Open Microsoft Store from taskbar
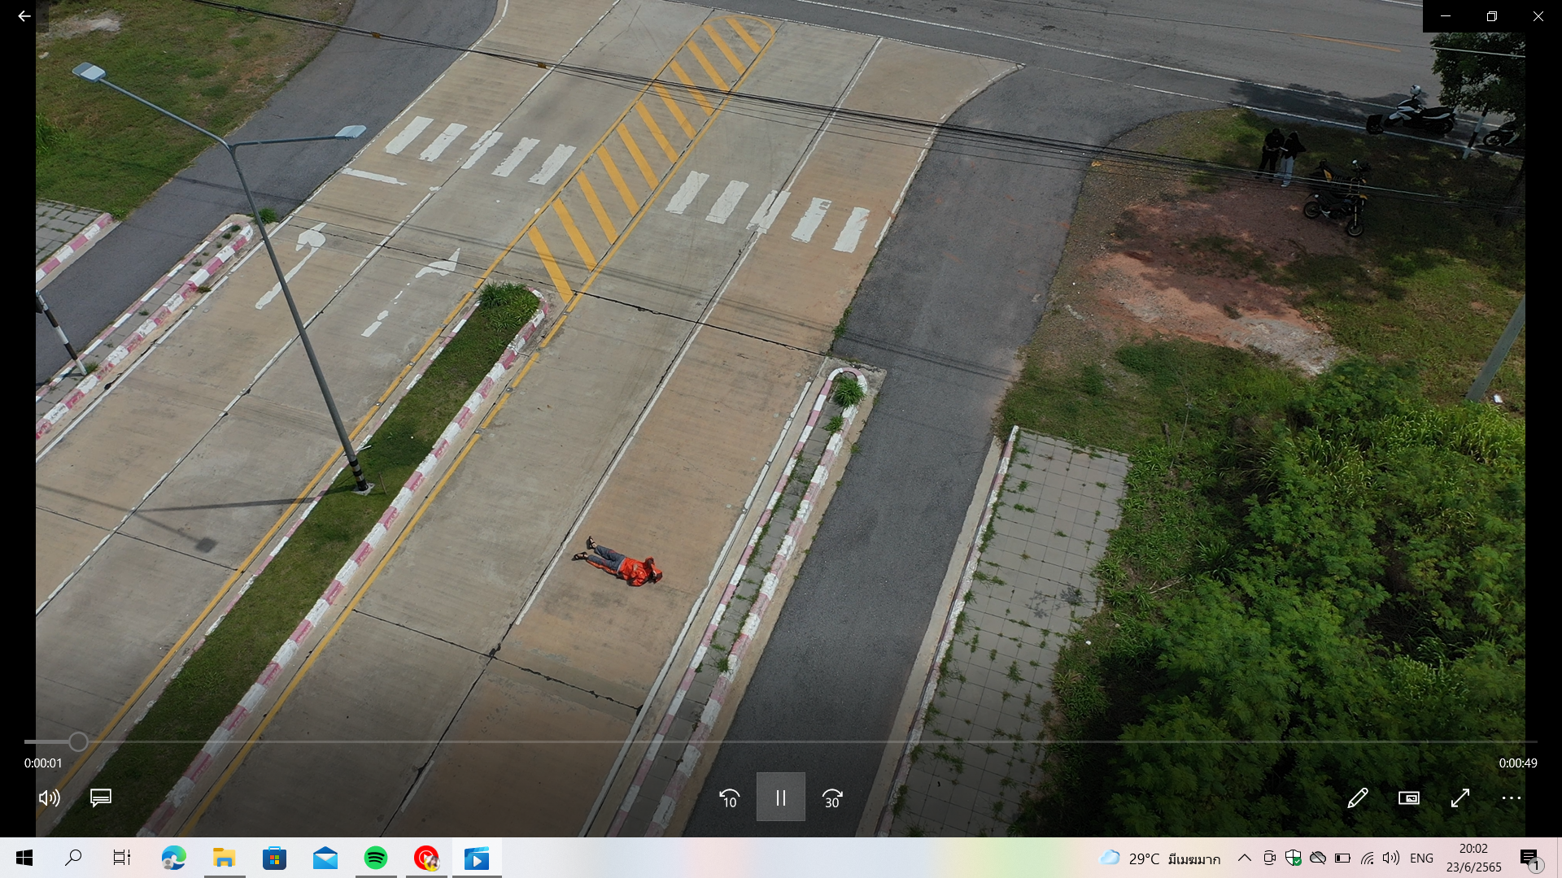1562x878 pixels. point(274,858)
